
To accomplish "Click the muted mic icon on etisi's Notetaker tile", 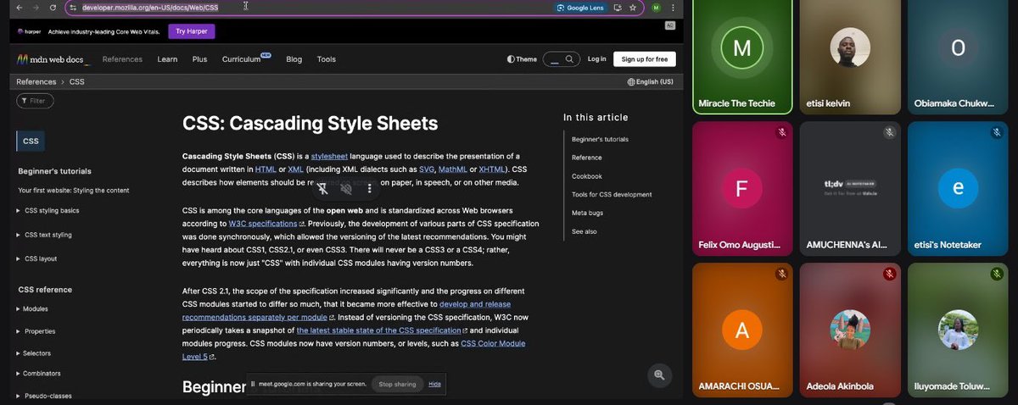I will [997, 132].
